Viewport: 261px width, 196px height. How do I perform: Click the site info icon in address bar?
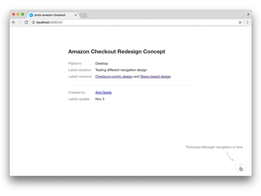(33, 22)
